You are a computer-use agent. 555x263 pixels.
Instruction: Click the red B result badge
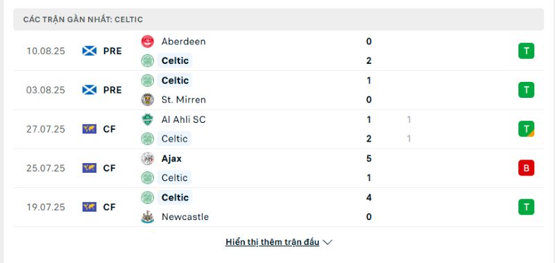[x=527, y=168]
